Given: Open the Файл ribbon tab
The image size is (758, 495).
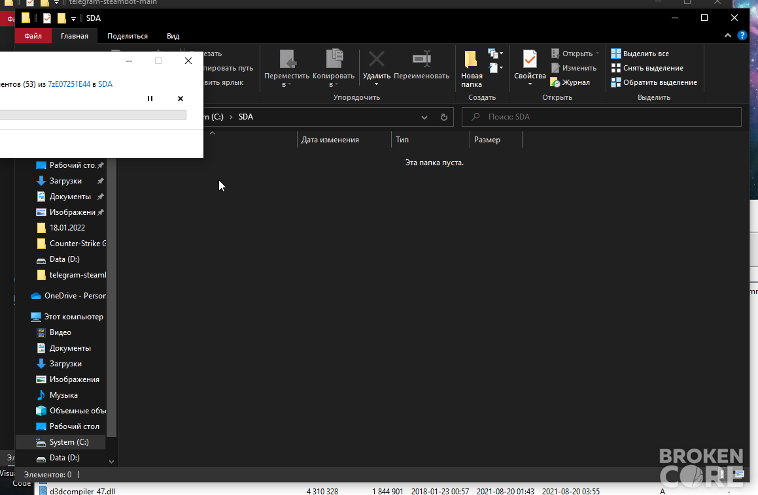Looking at the screenshot, I should pyautogui.click(x=33, y=36).
